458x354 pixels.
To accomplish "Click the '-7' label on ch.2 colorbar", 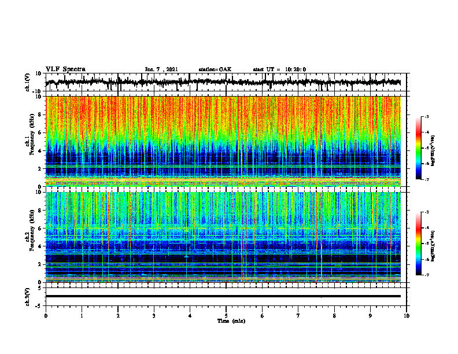I will (x=427, y=275).
